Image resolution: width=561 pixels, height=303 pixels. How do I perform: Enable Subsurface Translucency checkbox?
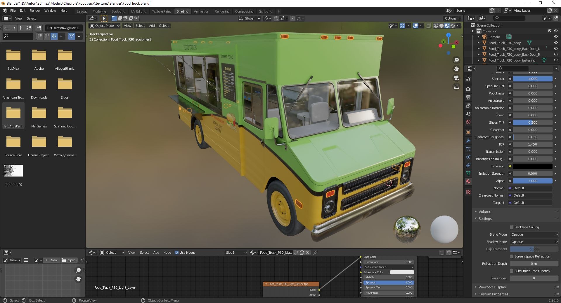[x=512, y=271]
